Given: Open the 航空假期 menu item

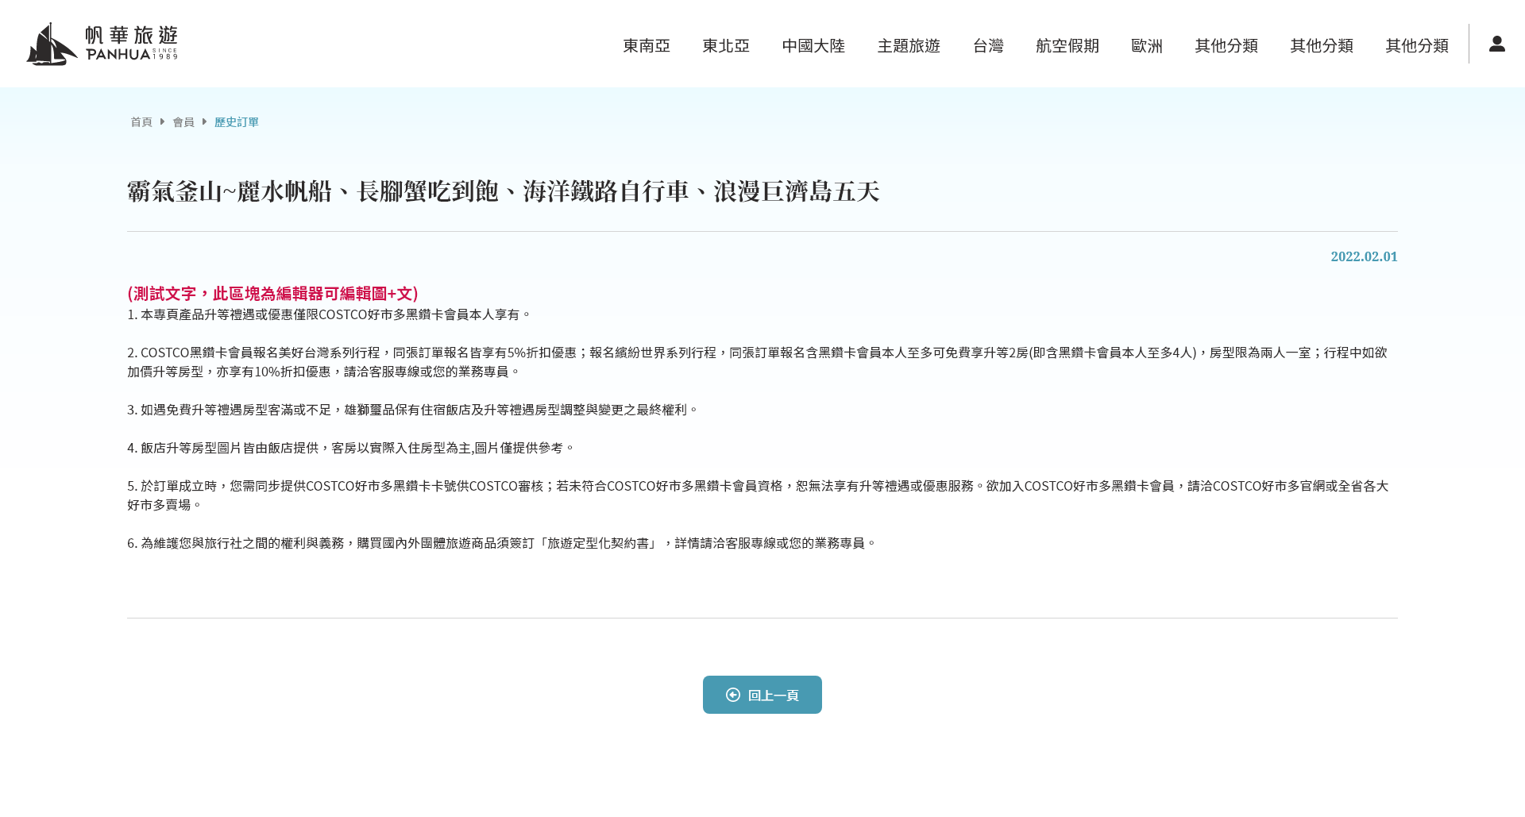Looking at the screenshot, I should pos(1067,45).
